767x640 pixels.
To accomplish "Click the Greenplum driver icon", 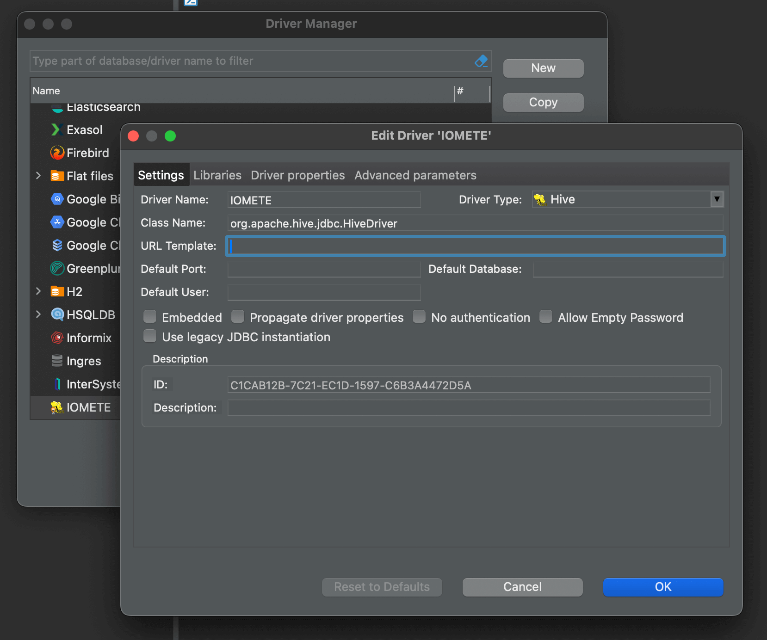I will [x=57, y=269].
